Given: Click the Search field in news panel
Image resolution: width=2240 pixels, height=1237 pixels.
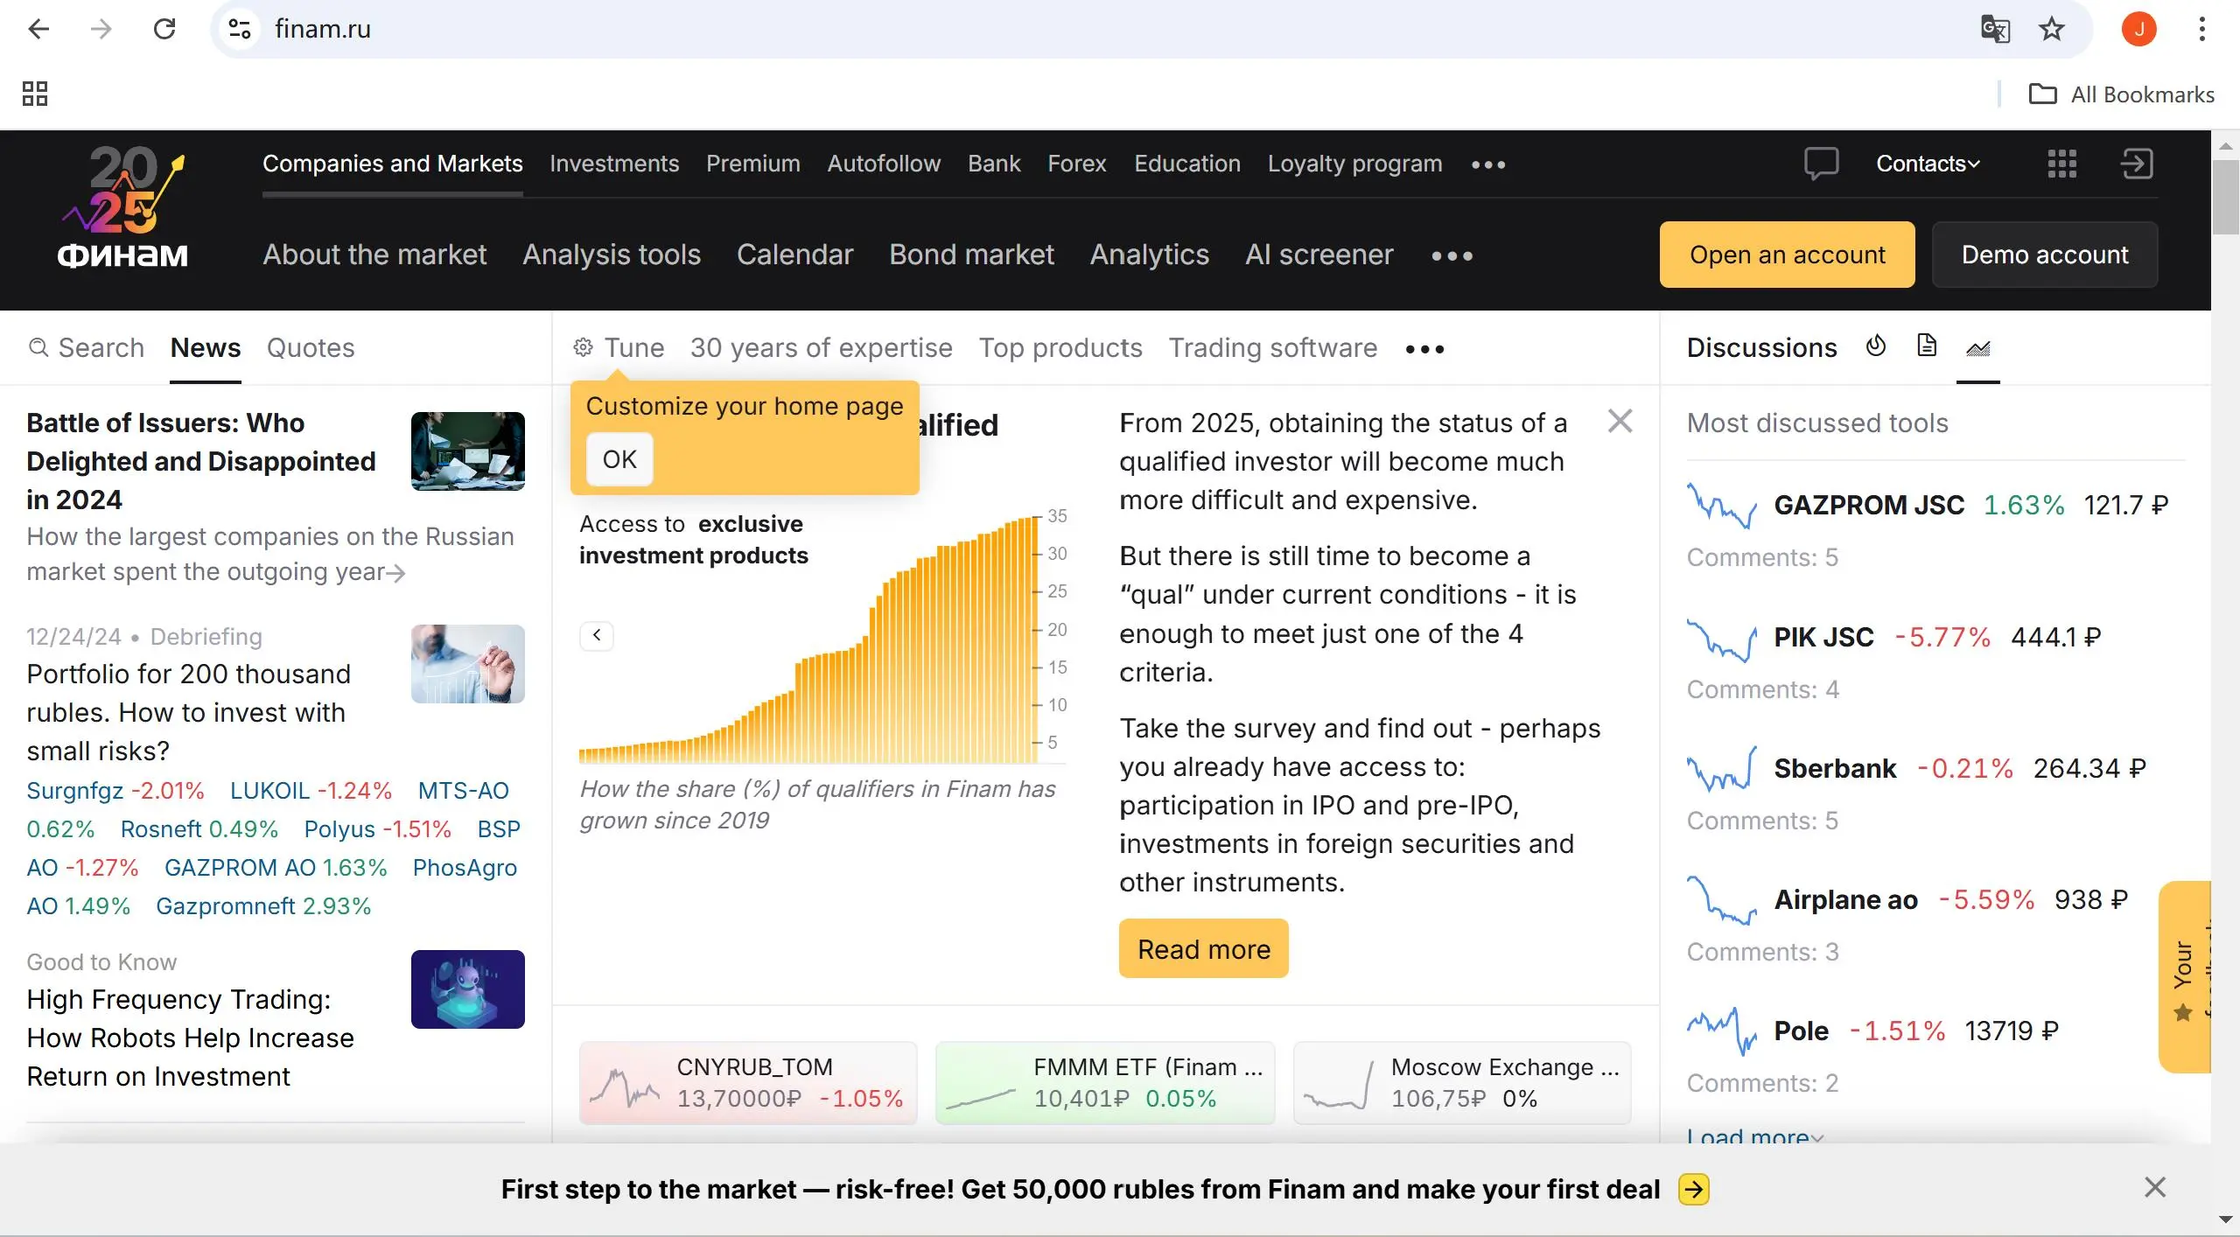Looking at the screenshot, I should click(86, 348).
